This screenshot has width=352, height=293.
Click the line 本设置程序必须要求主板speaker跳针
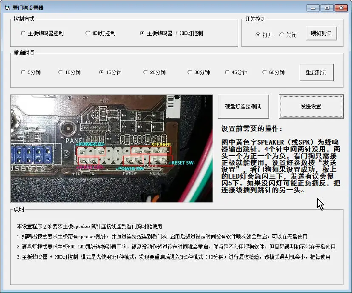[89, 226]
